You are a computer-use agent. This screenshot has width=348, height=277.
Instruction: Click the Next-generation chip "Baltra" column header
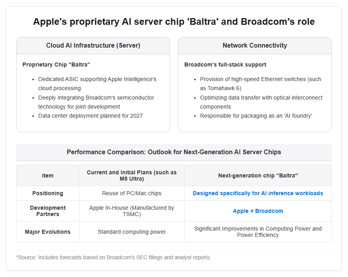point(258,175)
